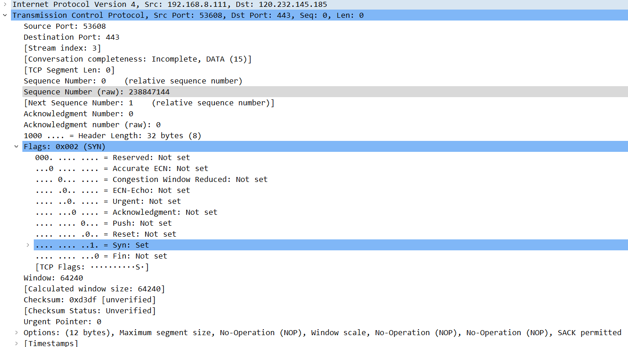Expand the Syn: Set flag details

(x=28, y=245)
